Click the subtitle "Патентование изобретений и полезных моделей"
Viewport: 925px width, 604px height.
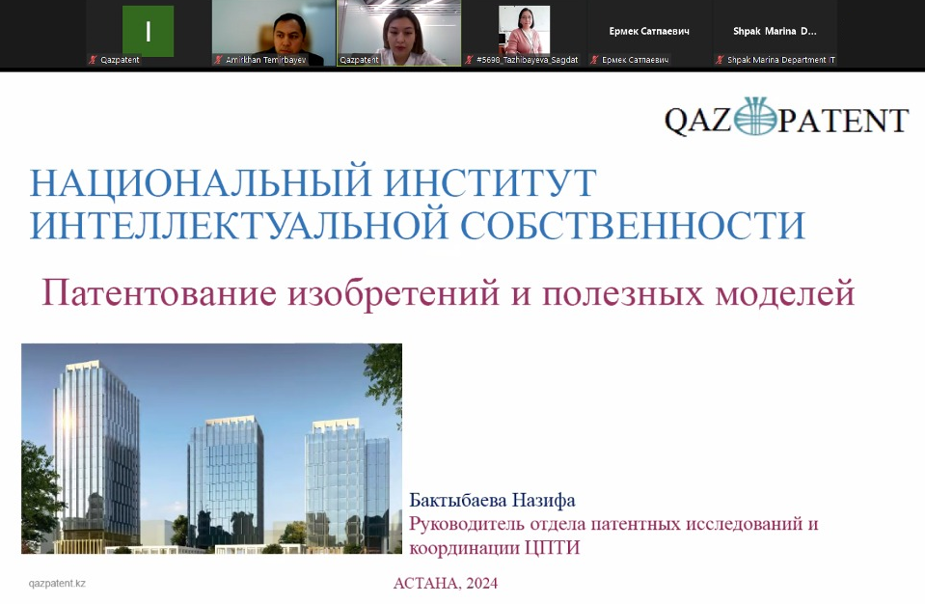point(448,292)
